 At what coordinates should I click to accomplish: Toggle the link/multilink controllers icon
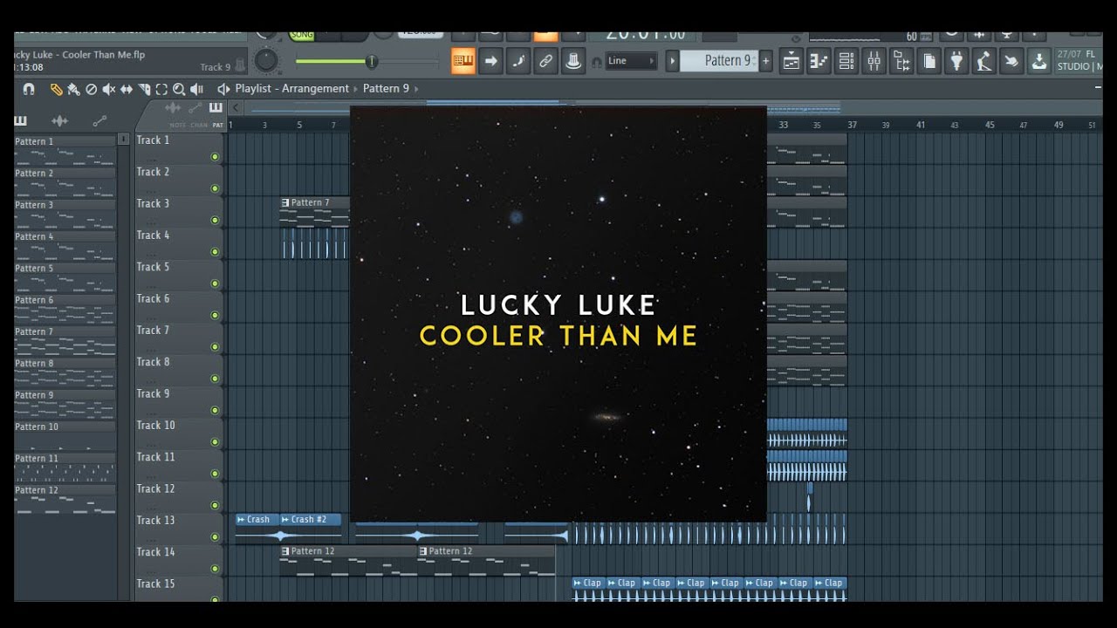click(x=545, y=61)
